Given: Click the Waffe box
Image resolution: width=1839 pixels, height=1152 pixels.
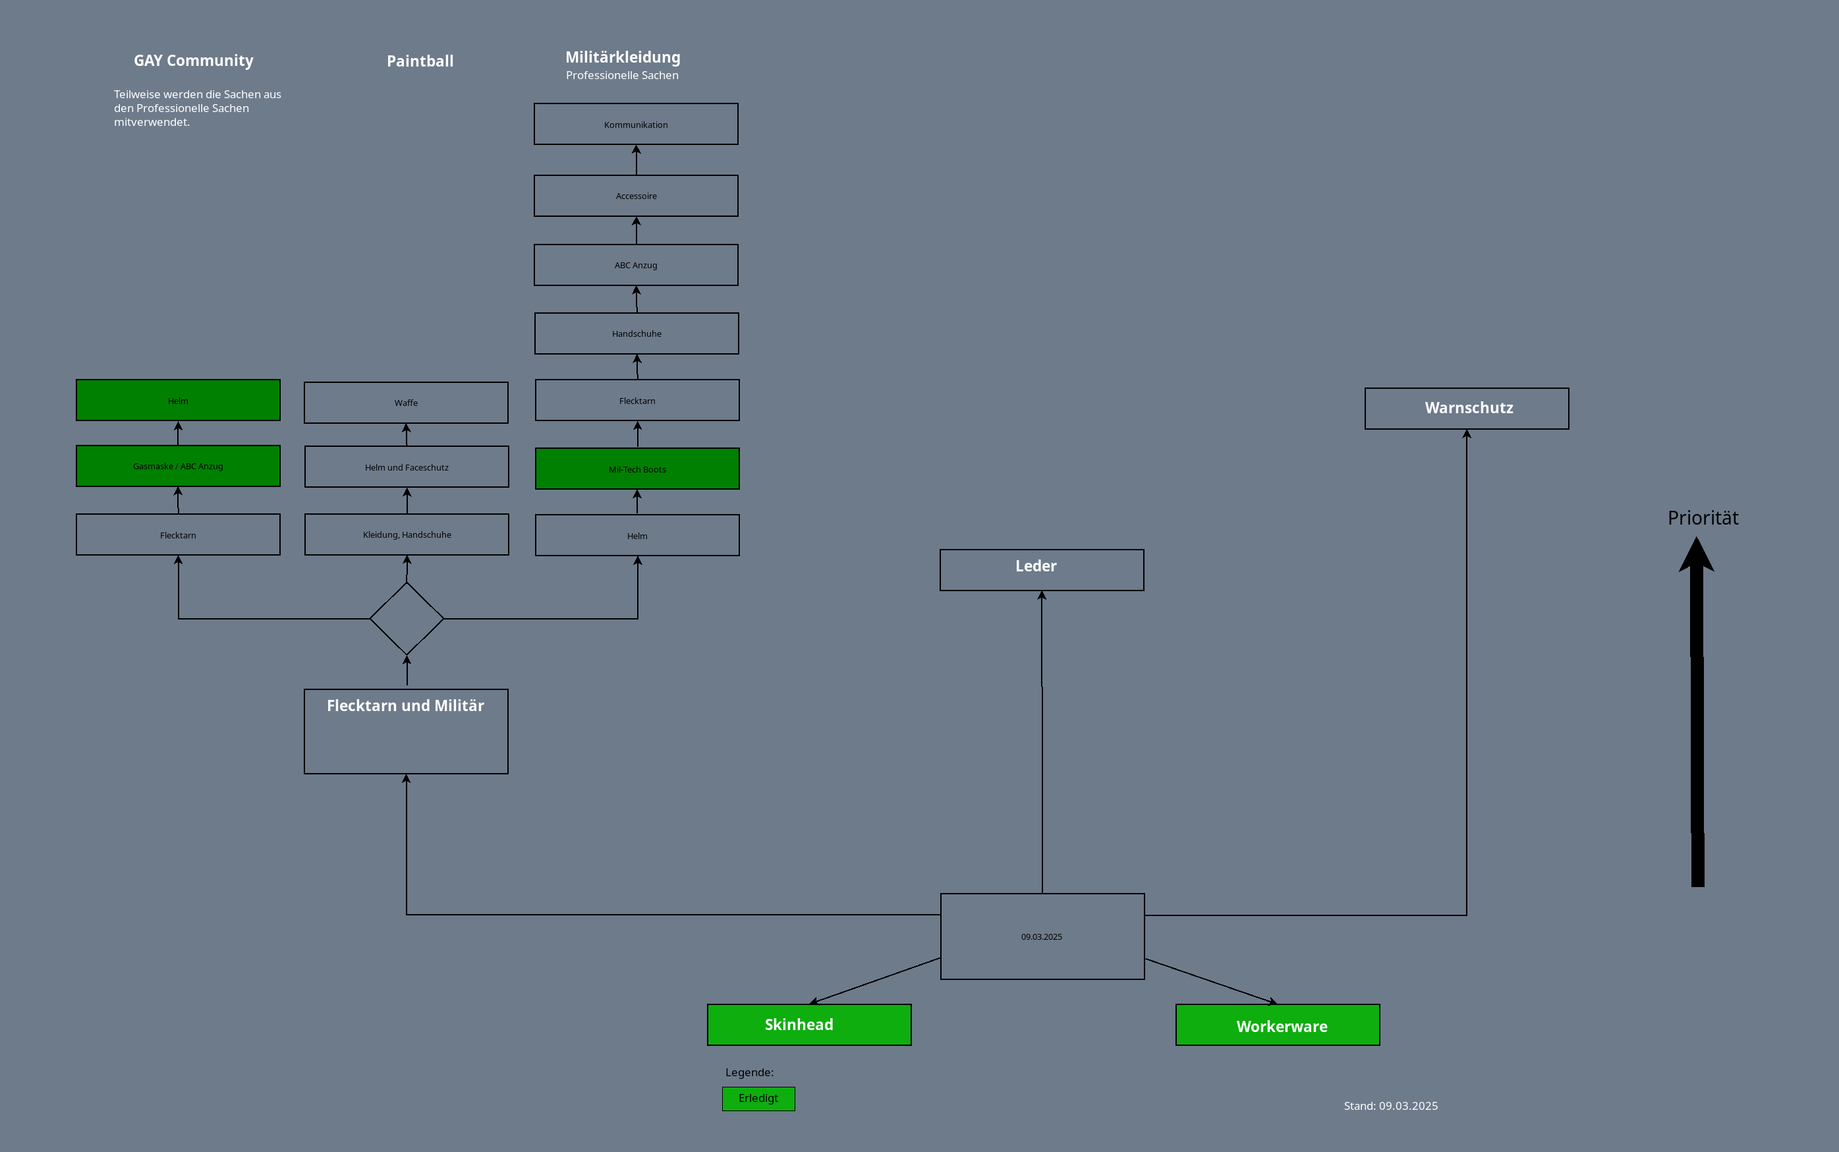Looking at the screenshot, I should point(405,402).
